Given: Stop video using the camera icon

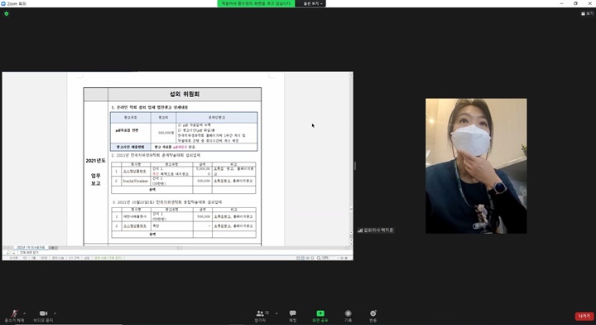Looking at the screenshot, I should [x=43, y=313].
